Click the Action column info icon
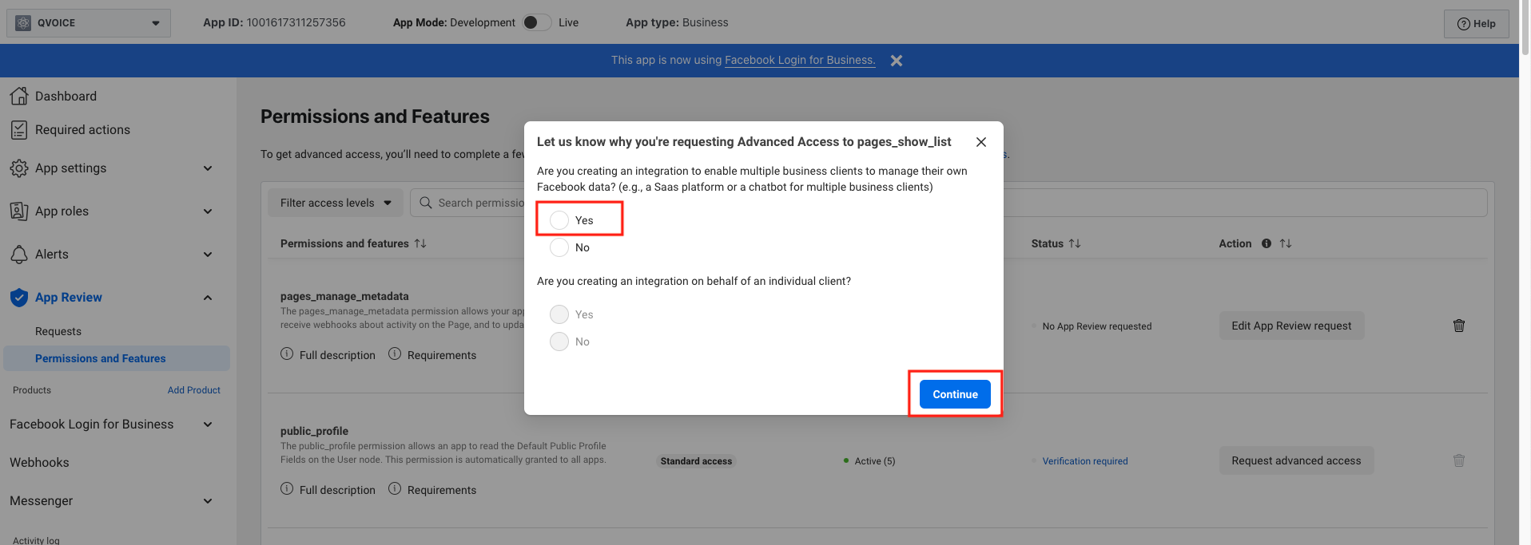Image resolution: width=1531 pixels, height=545 pixels. [x=1267, y=243]
